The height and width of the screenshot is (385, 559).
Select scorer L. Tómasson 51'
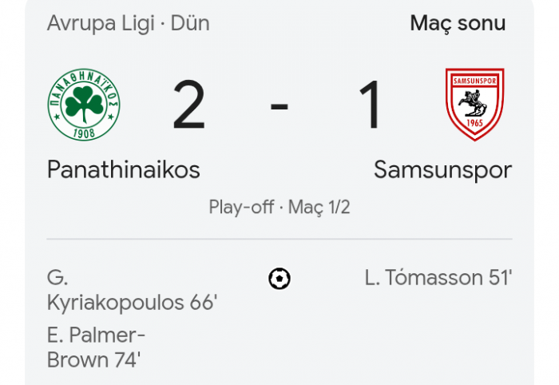click(x=438, y=278)
